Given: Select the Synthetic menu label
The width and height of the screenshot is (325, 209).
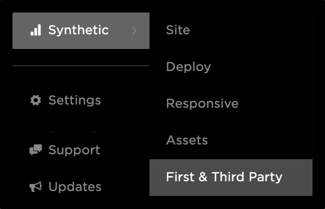Looking at the screenshot, I should [x=78, y=30].
